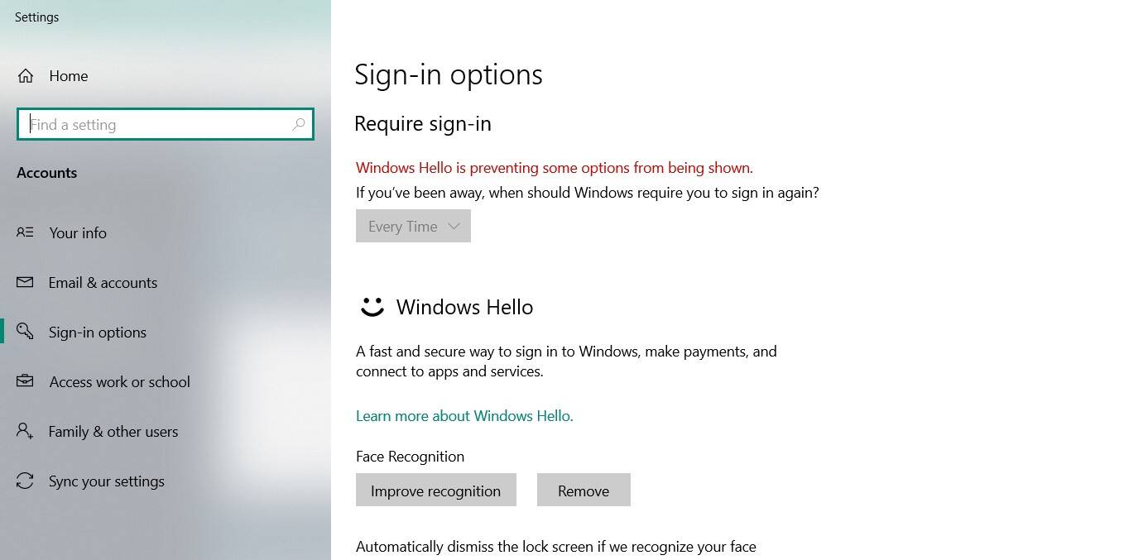1124x560 pixels.
Task: Click the Windows Hello smiley face icon
Action: [372, 307]
